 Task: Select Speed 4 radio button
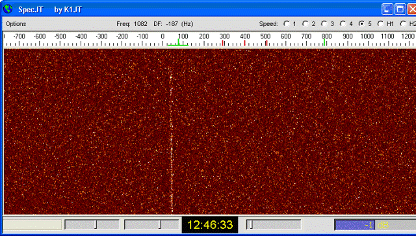(x=343, y=24)
